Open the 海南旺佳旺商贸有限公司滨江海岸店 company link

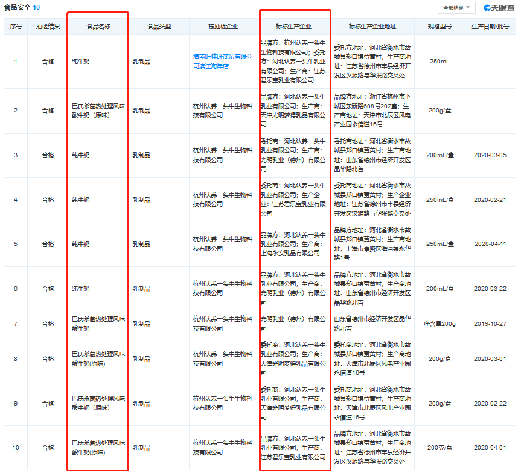[x=223, y=62]
